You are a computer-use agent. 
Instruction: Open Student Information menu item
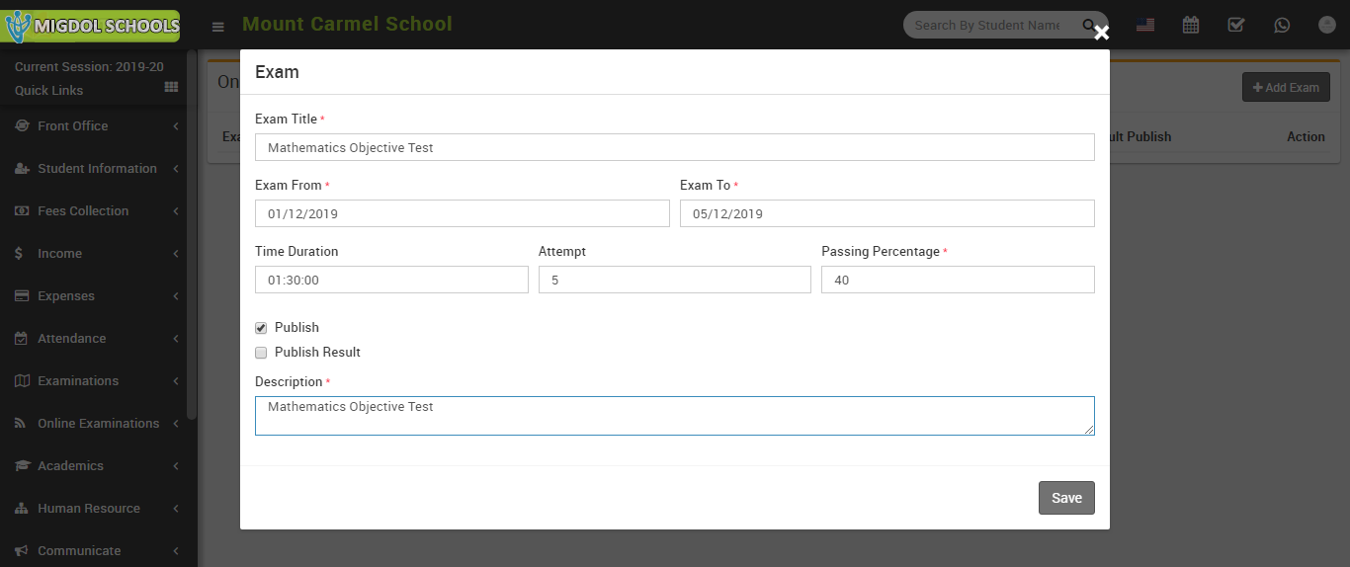click(x=94, y=169)
